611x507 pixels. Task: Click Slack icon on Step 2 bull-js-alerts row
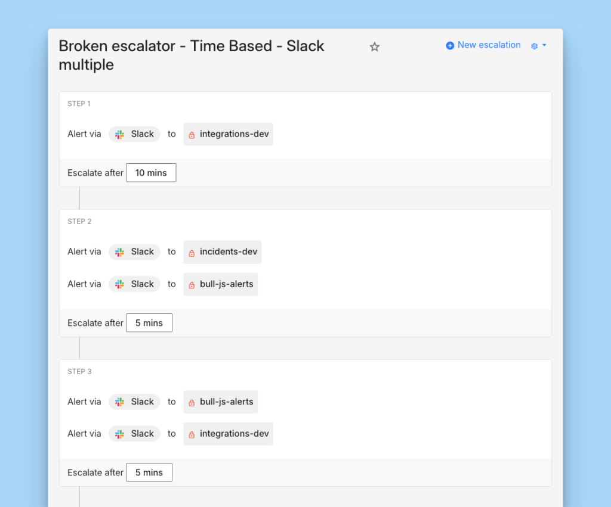(120, 285)
